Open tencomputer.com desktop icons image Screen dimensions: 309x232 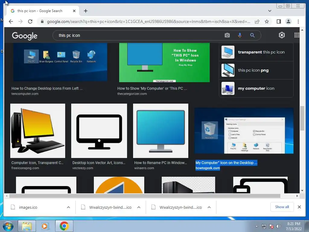click(x=60, y=62)
